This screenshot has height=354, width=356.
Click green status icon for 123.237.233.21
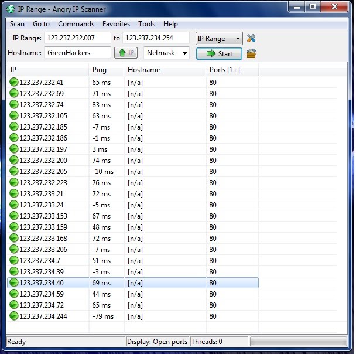[x=14, y=193]
